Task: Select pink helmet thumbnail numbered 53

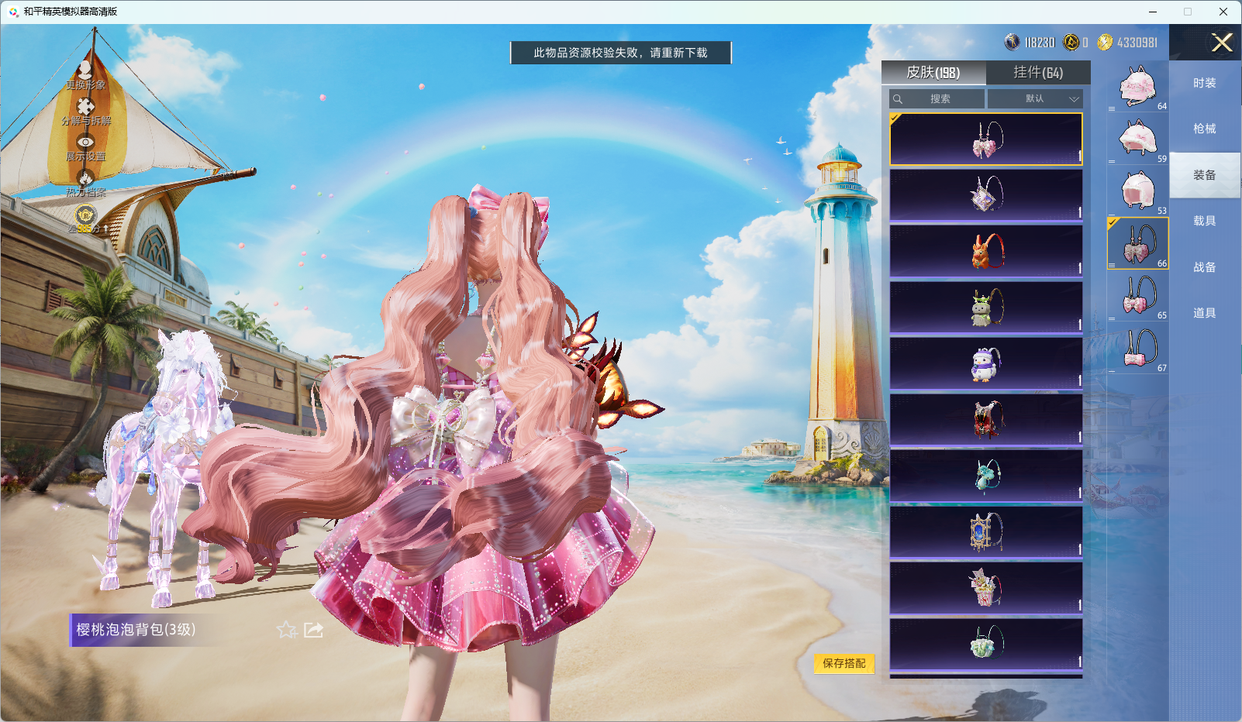Action: tap(1137, 191)
